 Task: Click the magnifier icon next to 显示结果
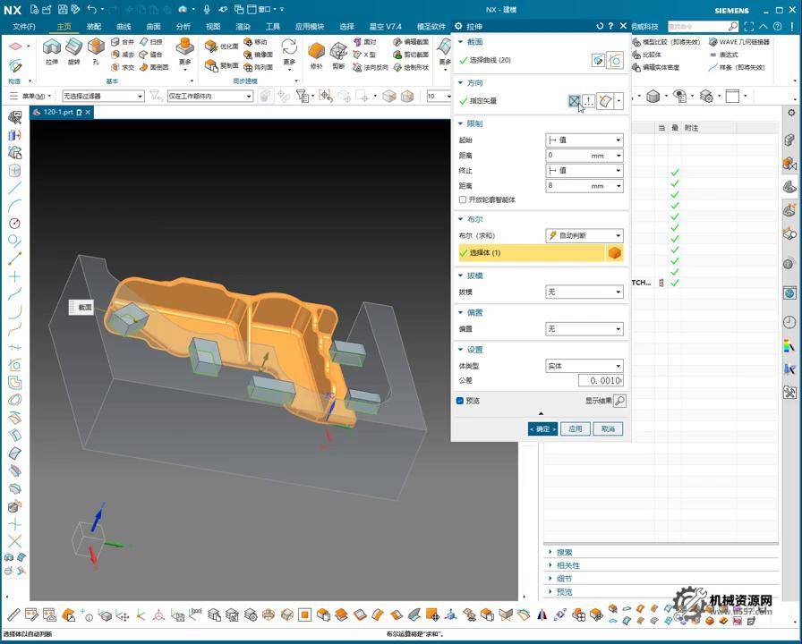[619, 401]
